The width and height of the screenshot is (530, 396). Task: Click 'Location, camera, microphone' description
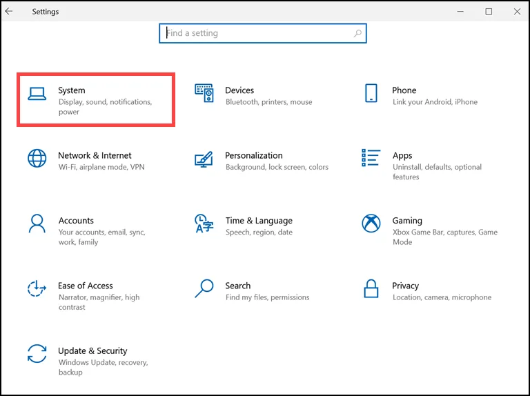tap(442, 297)
